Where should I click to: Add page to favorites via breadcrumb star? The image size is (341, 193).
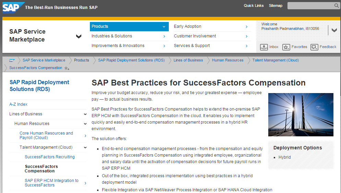pos(67,68)
